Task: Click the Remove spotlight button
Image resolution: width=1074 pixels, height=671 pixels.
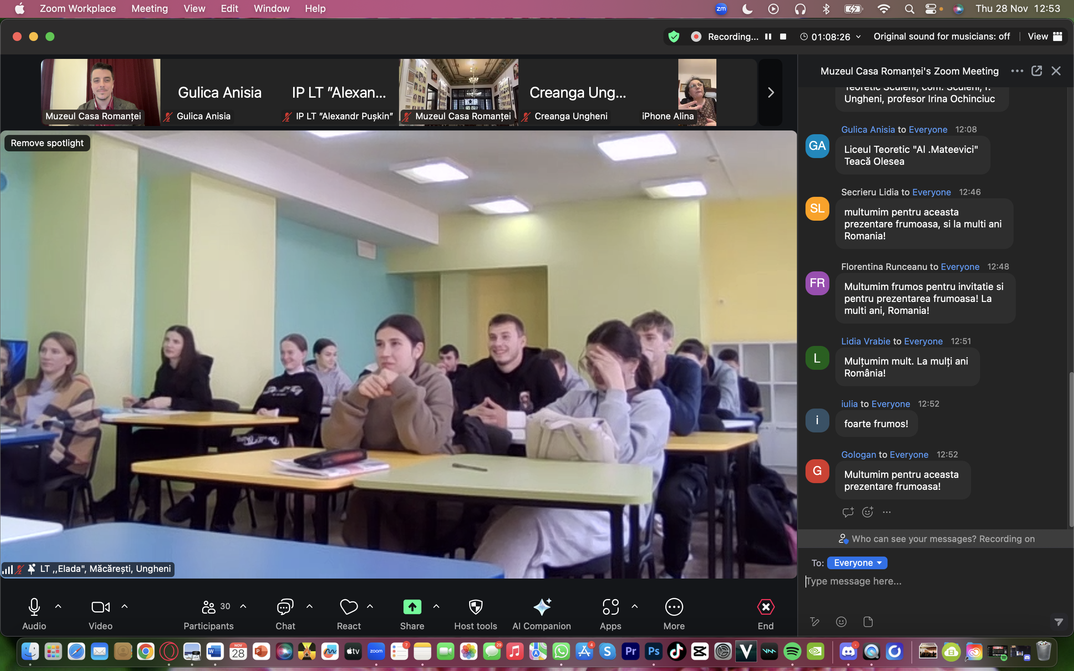Action: [47, 143]
